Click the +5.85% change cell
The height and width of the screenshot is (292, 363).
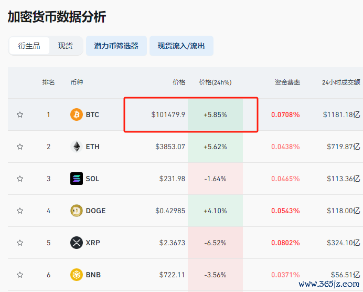click(215, 114)
